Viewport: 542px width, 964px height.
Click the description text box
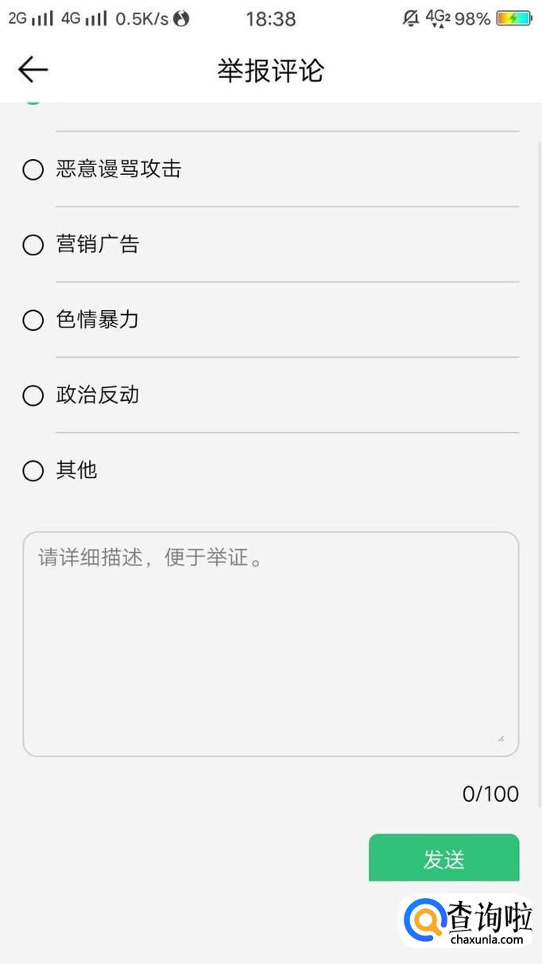tap(270, 643)
